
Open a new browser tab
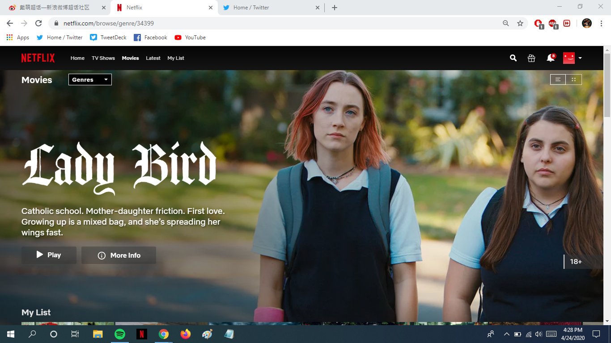click(335, 8)
